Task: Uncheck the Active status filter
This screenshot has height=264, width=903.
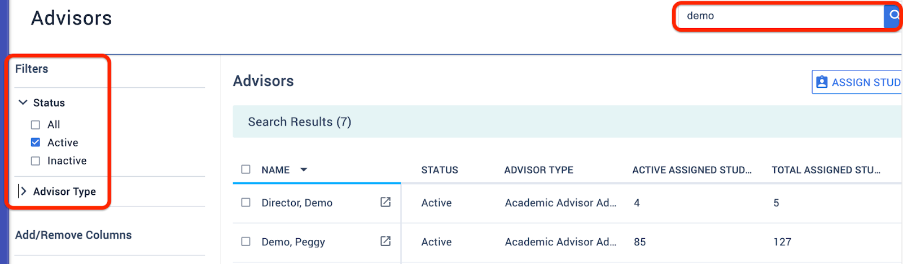Action: coord(36,142)
